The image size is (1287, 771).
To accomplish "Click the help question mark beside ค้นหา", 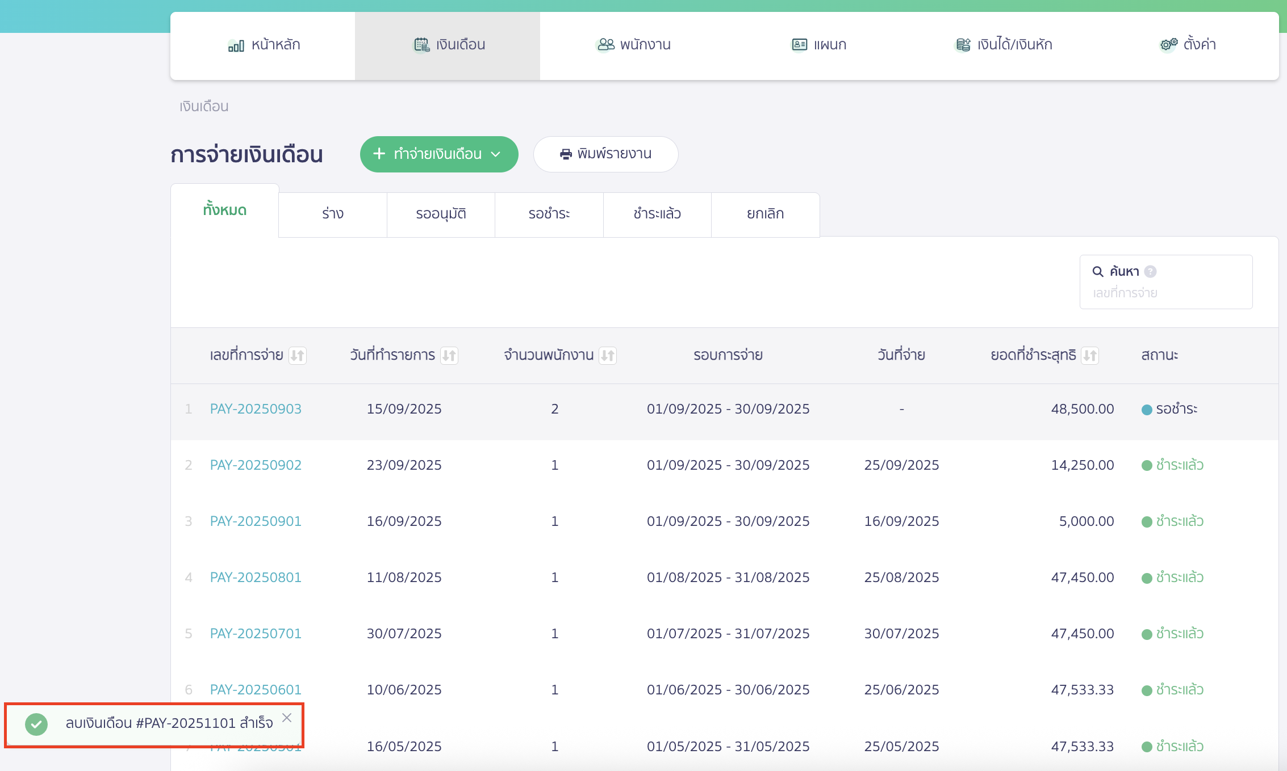I will [1150, 272].
